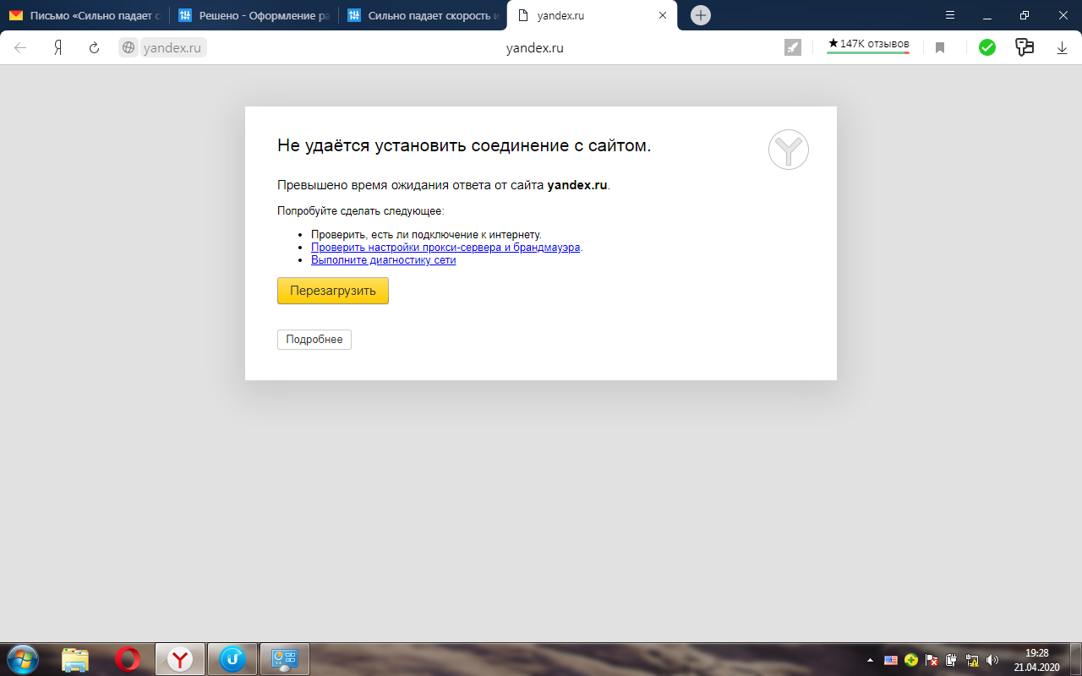Show hidden tray icons arrow
The width and height of the screenshot is (1082, 676).
click(871, 660)
